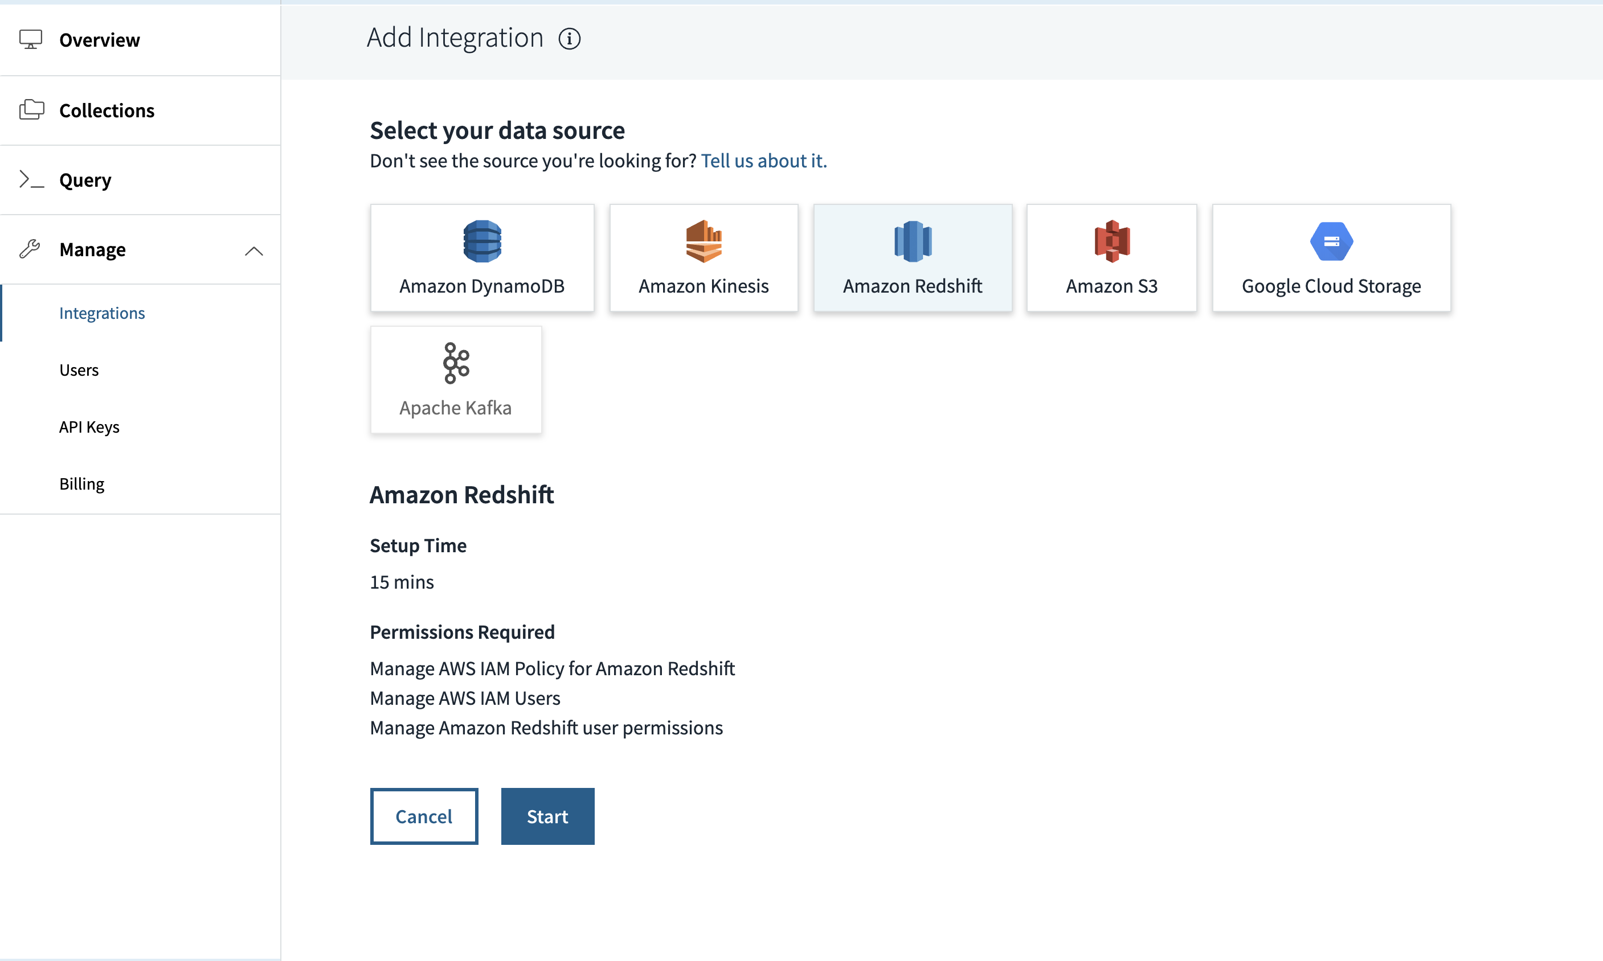Click the Amazon DynamoDB database icon
Screen dimensions: 1603x961
click(x=482, y=241)
